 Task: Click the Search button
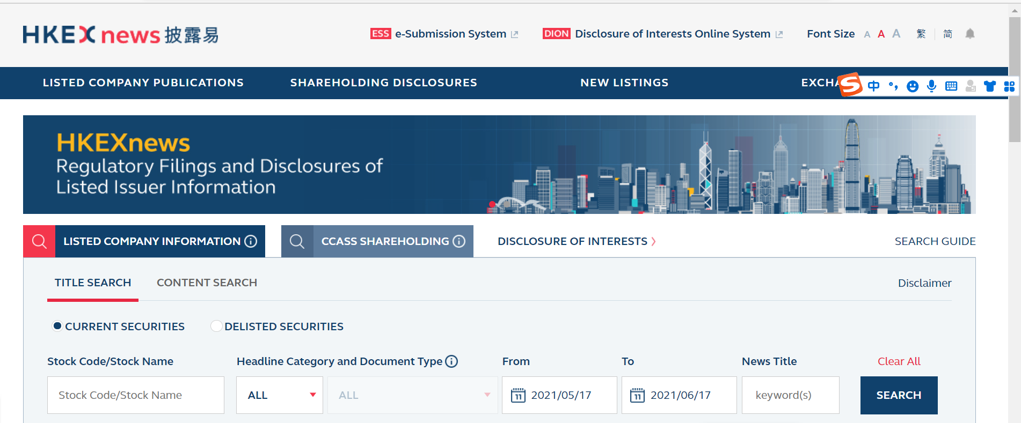click(x=899, y=395)
